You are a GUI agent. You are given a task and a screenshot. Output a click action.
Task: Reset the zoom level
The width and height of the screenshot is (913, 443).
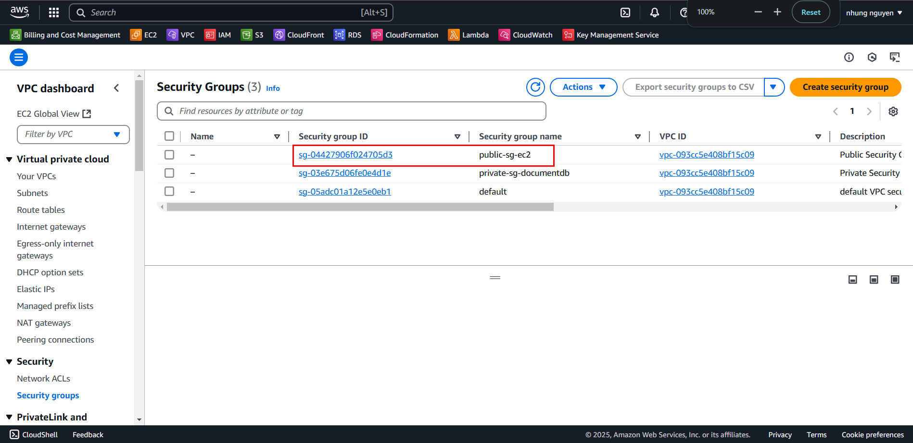811,12
